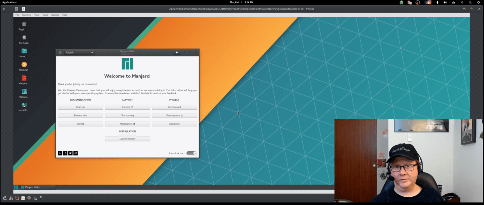Open the View menu
Image resolution: width=484 pixels, height=205 pixels.
[37, 15]
